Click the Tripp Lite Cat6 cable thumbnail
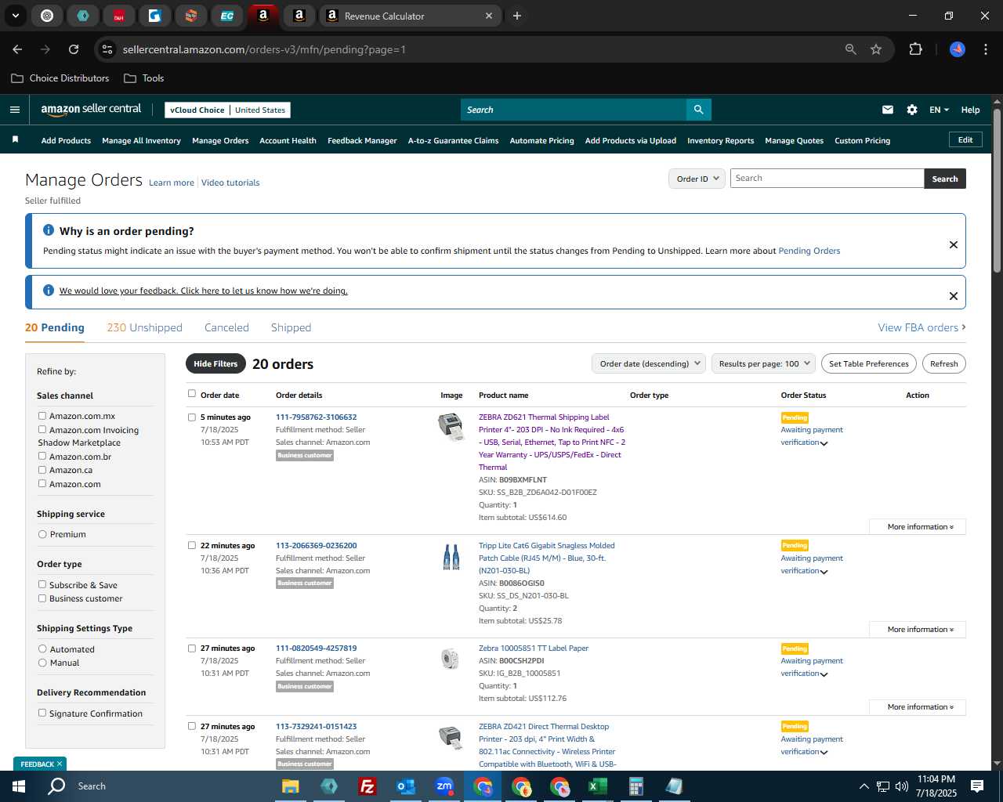The image size is (1003, 802). (x=451, y=556)
